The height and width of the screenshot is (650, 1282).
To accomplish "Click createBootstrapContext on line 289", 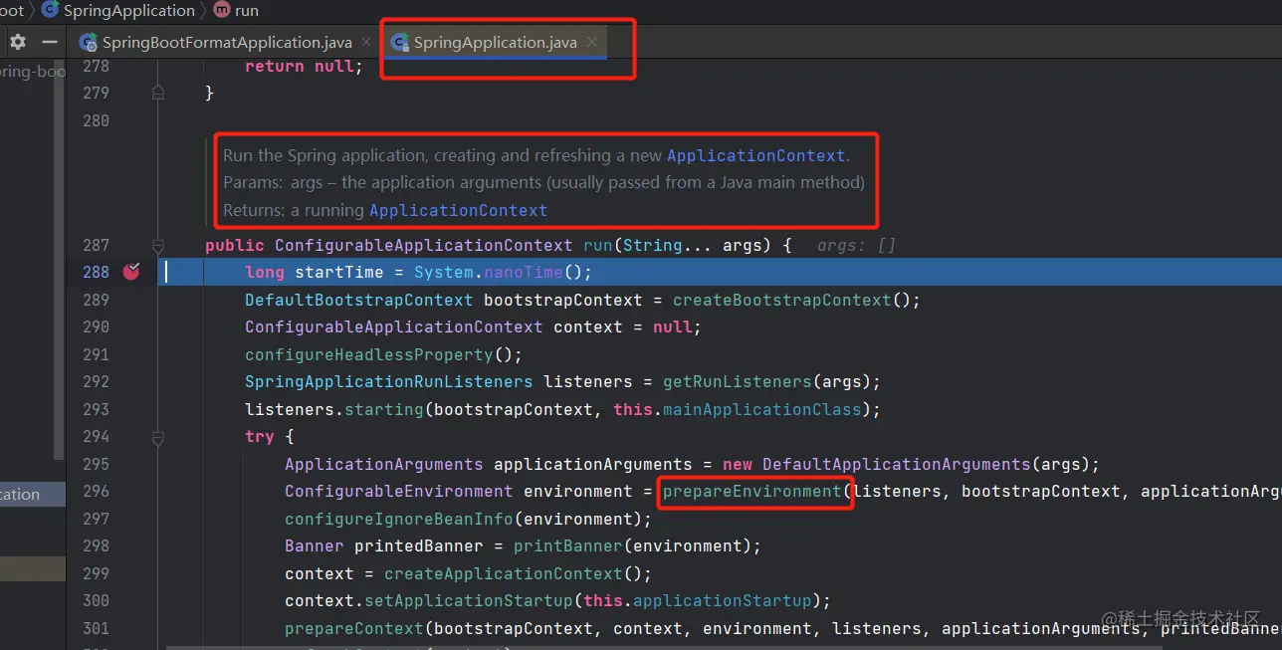I will click(x=782, y=300).
